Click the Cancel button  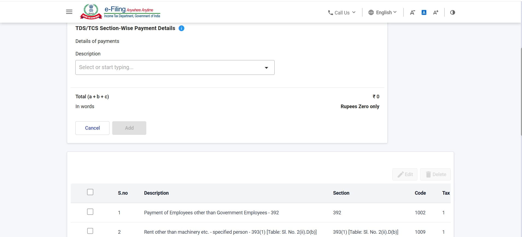pos(92,128)
